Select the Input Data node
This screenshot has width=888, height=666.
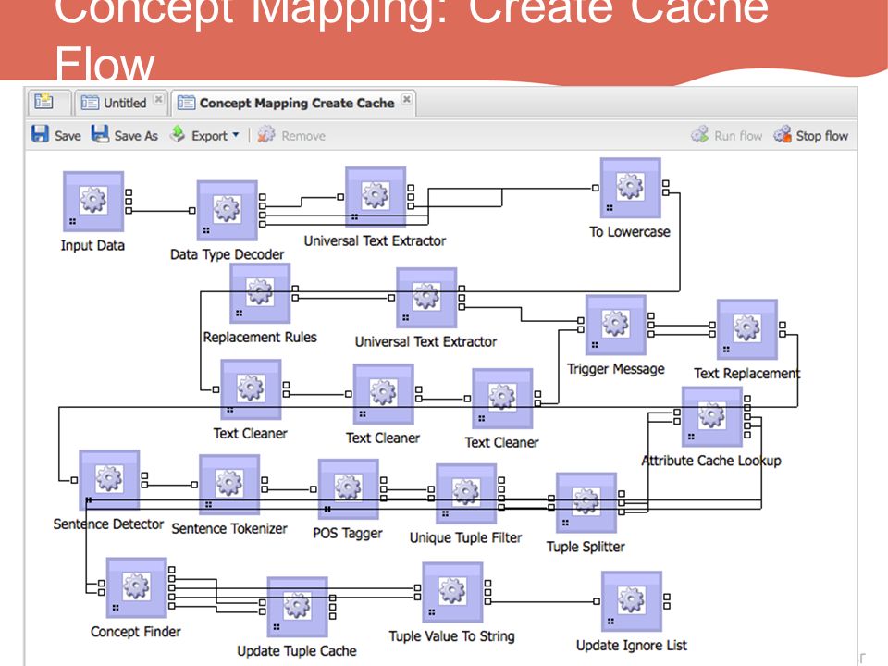pyautogui.click(x=93, y=201)
